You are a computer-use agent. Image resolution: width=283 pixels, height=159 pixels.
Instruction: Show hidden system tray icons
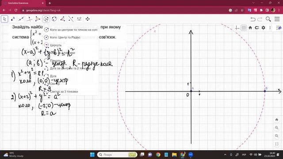click(225, 155)
